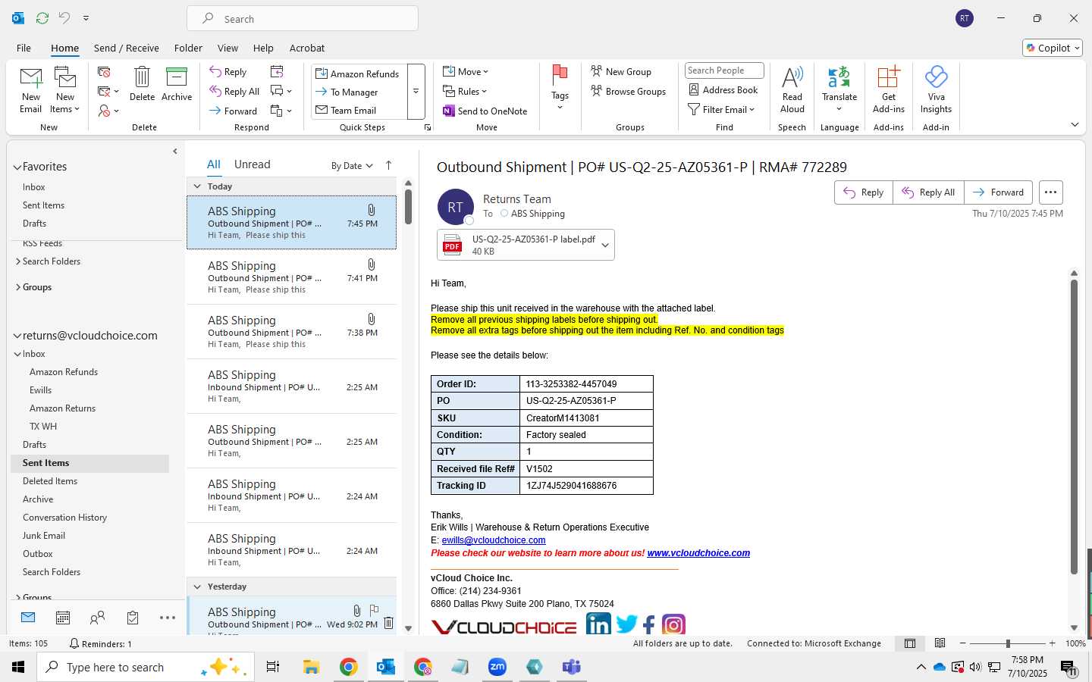Open the Tags dropdown
The height and width of the screenshot is (682, 1092).
[x=560, y=89]
